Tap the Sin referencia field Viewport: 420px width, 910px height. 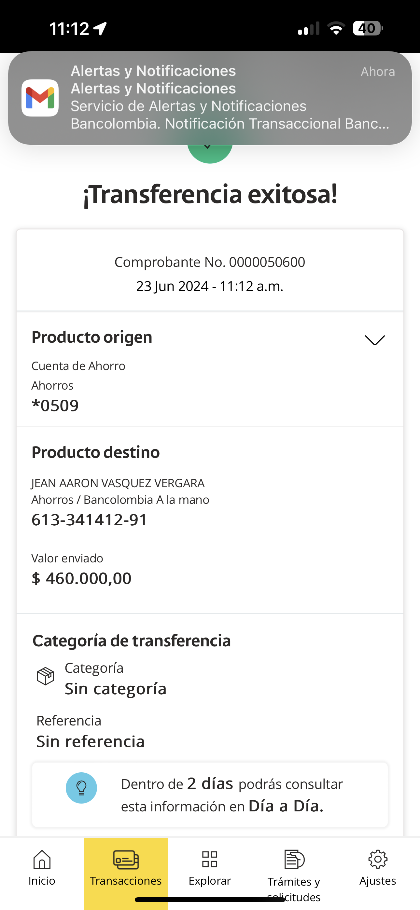[91, 741]
